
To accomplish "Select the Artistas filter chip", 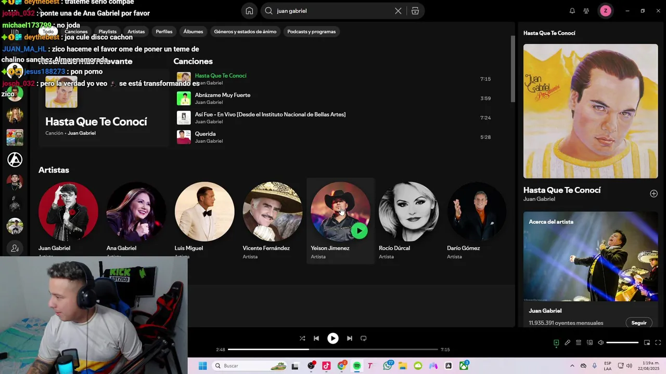I will point(136,32).
